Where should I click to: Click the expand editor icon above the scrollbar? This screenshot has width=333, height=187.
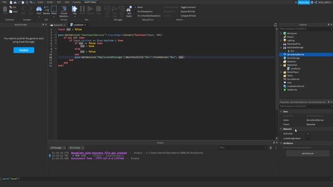275,25
